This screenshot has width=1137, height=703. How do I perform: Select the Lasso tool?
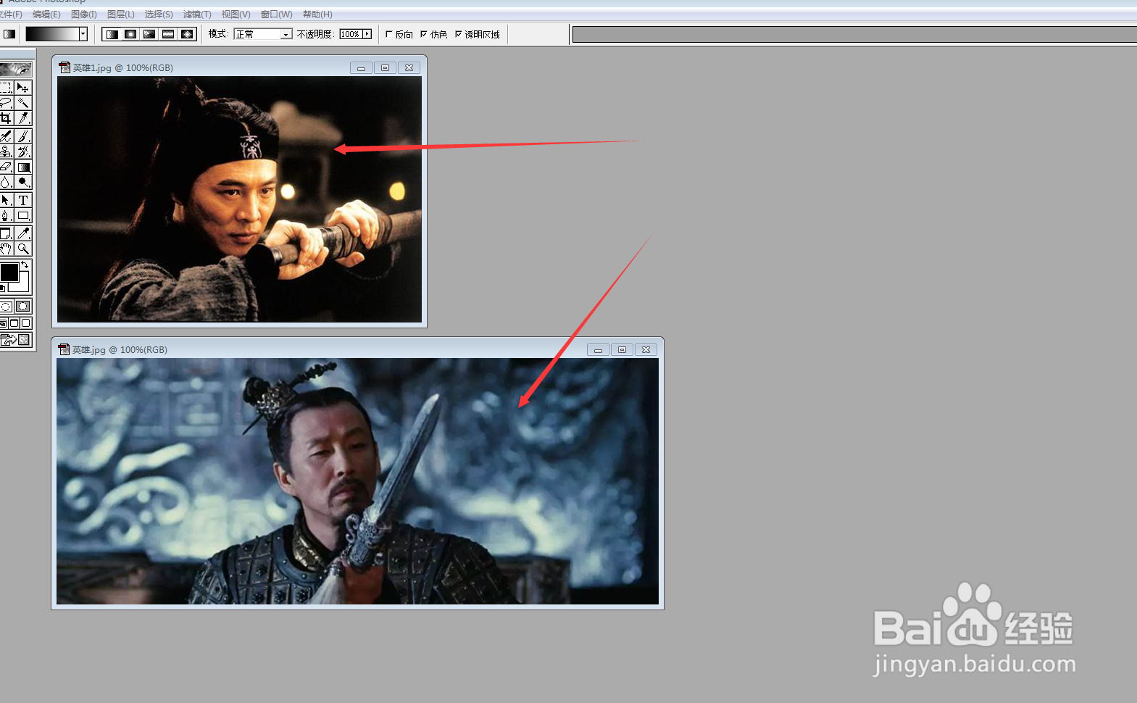[x=6, y=103]
